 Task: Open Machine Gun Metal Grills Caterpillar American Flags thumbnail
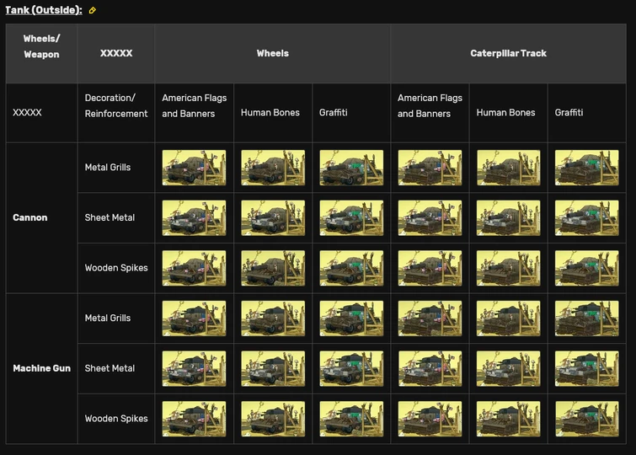pyautogui.click(x=430, y=318)
